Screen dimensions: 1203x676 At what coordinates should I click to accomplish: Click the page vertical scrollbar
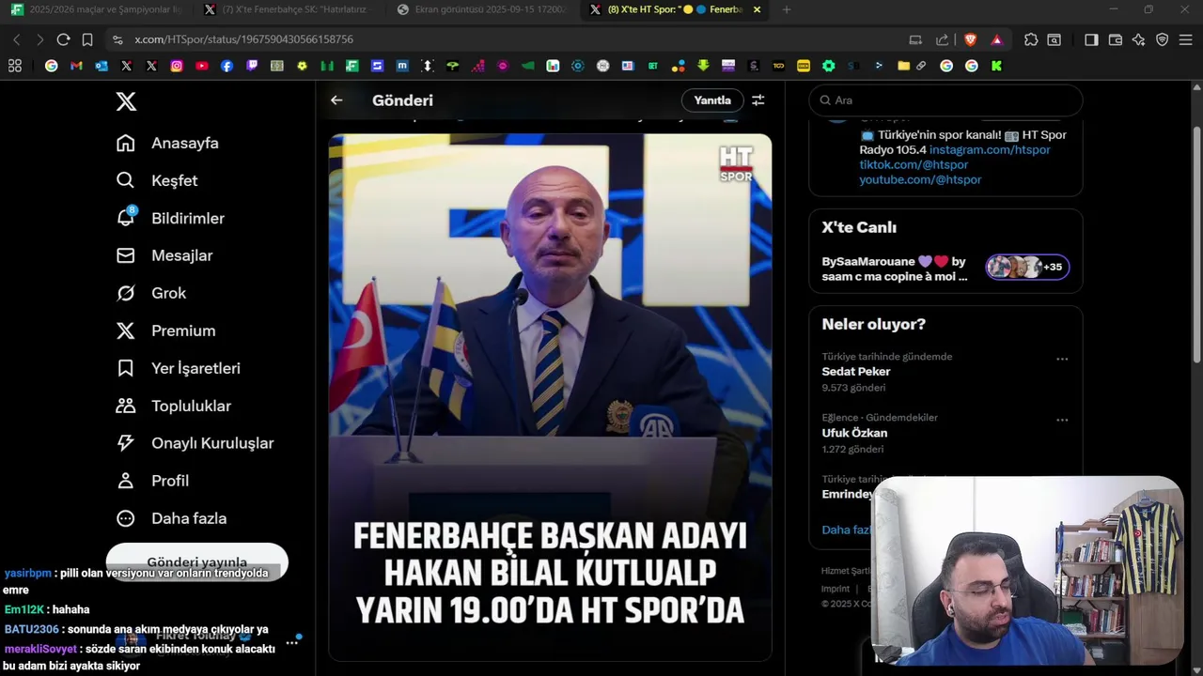click(x=1196, y=244)
